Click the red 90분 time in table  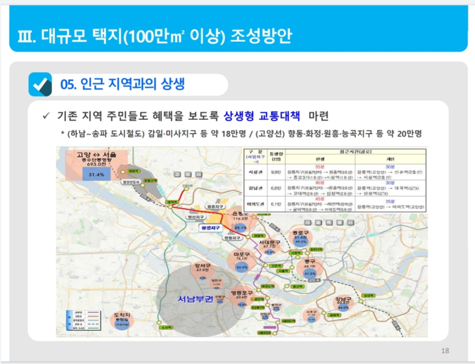click(x=320, y=183)
